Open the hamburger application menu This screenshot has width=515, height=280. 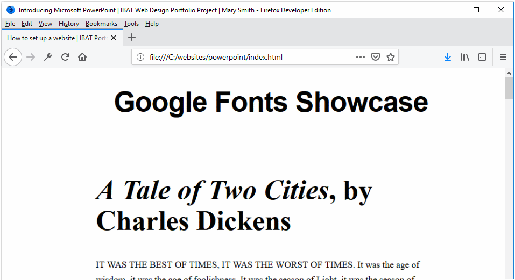[x=503, y=57]
